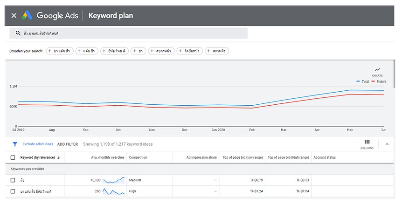Viewport: 402px width, 210px height.
Task: Click the search magnifier icon
Action: [x=18, y=33]
